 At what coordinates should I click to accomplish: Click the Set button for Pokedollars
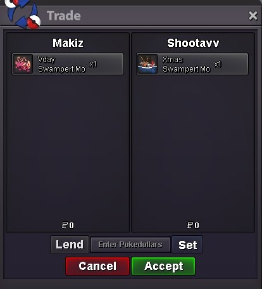pos(187,245)
